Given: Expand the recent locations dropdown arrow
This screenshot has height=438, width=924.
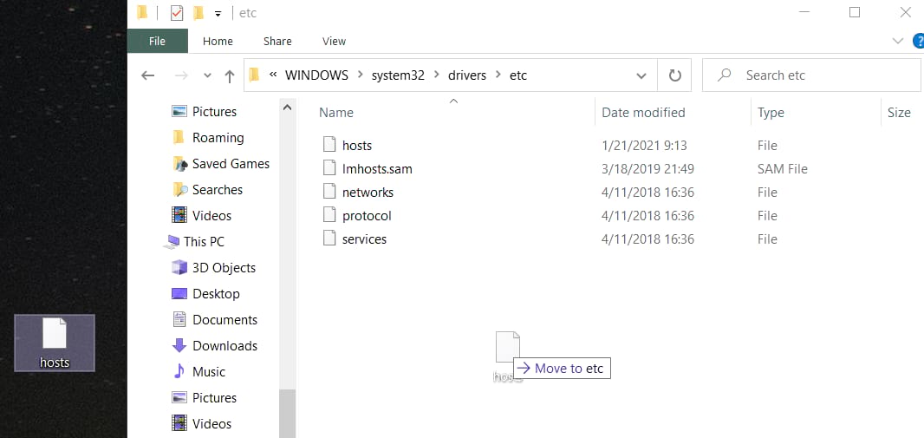Looking at the screenshot, I should coord(207,75).
